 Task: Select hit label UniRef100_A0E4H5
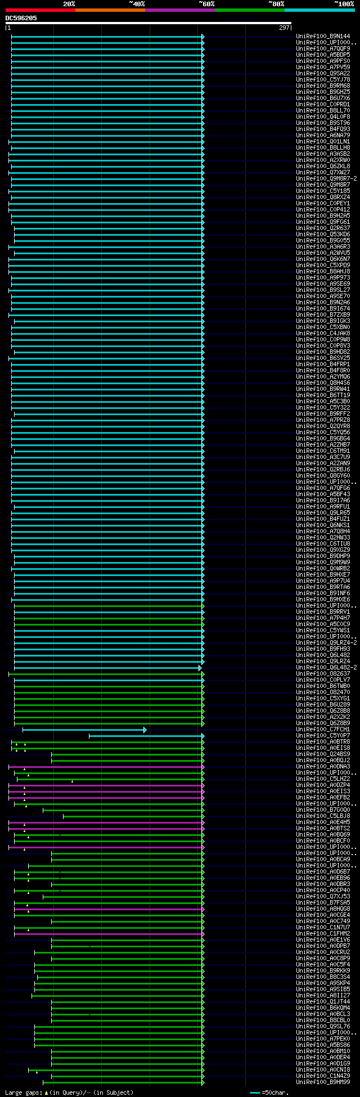(323, 822)
